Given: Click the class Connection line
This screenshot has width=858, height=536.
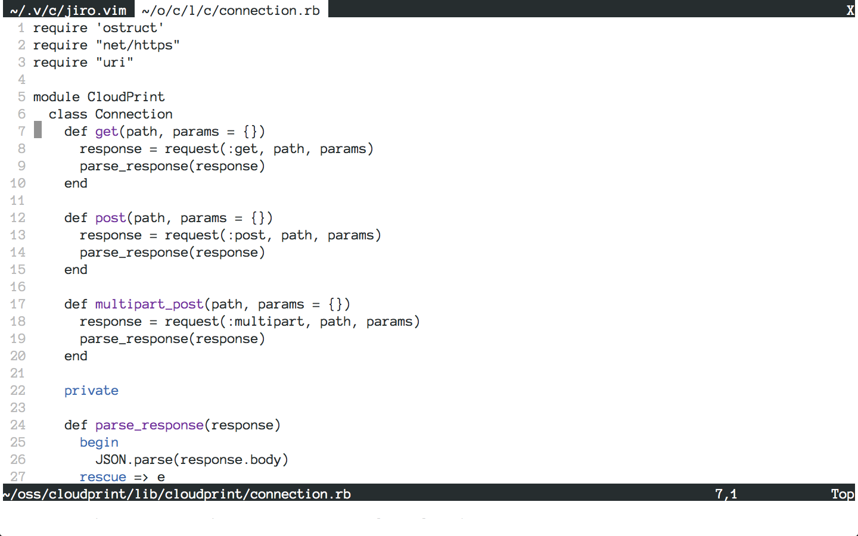Looking at the screenshot, I should pyautogui.click(x=110, y=114).
